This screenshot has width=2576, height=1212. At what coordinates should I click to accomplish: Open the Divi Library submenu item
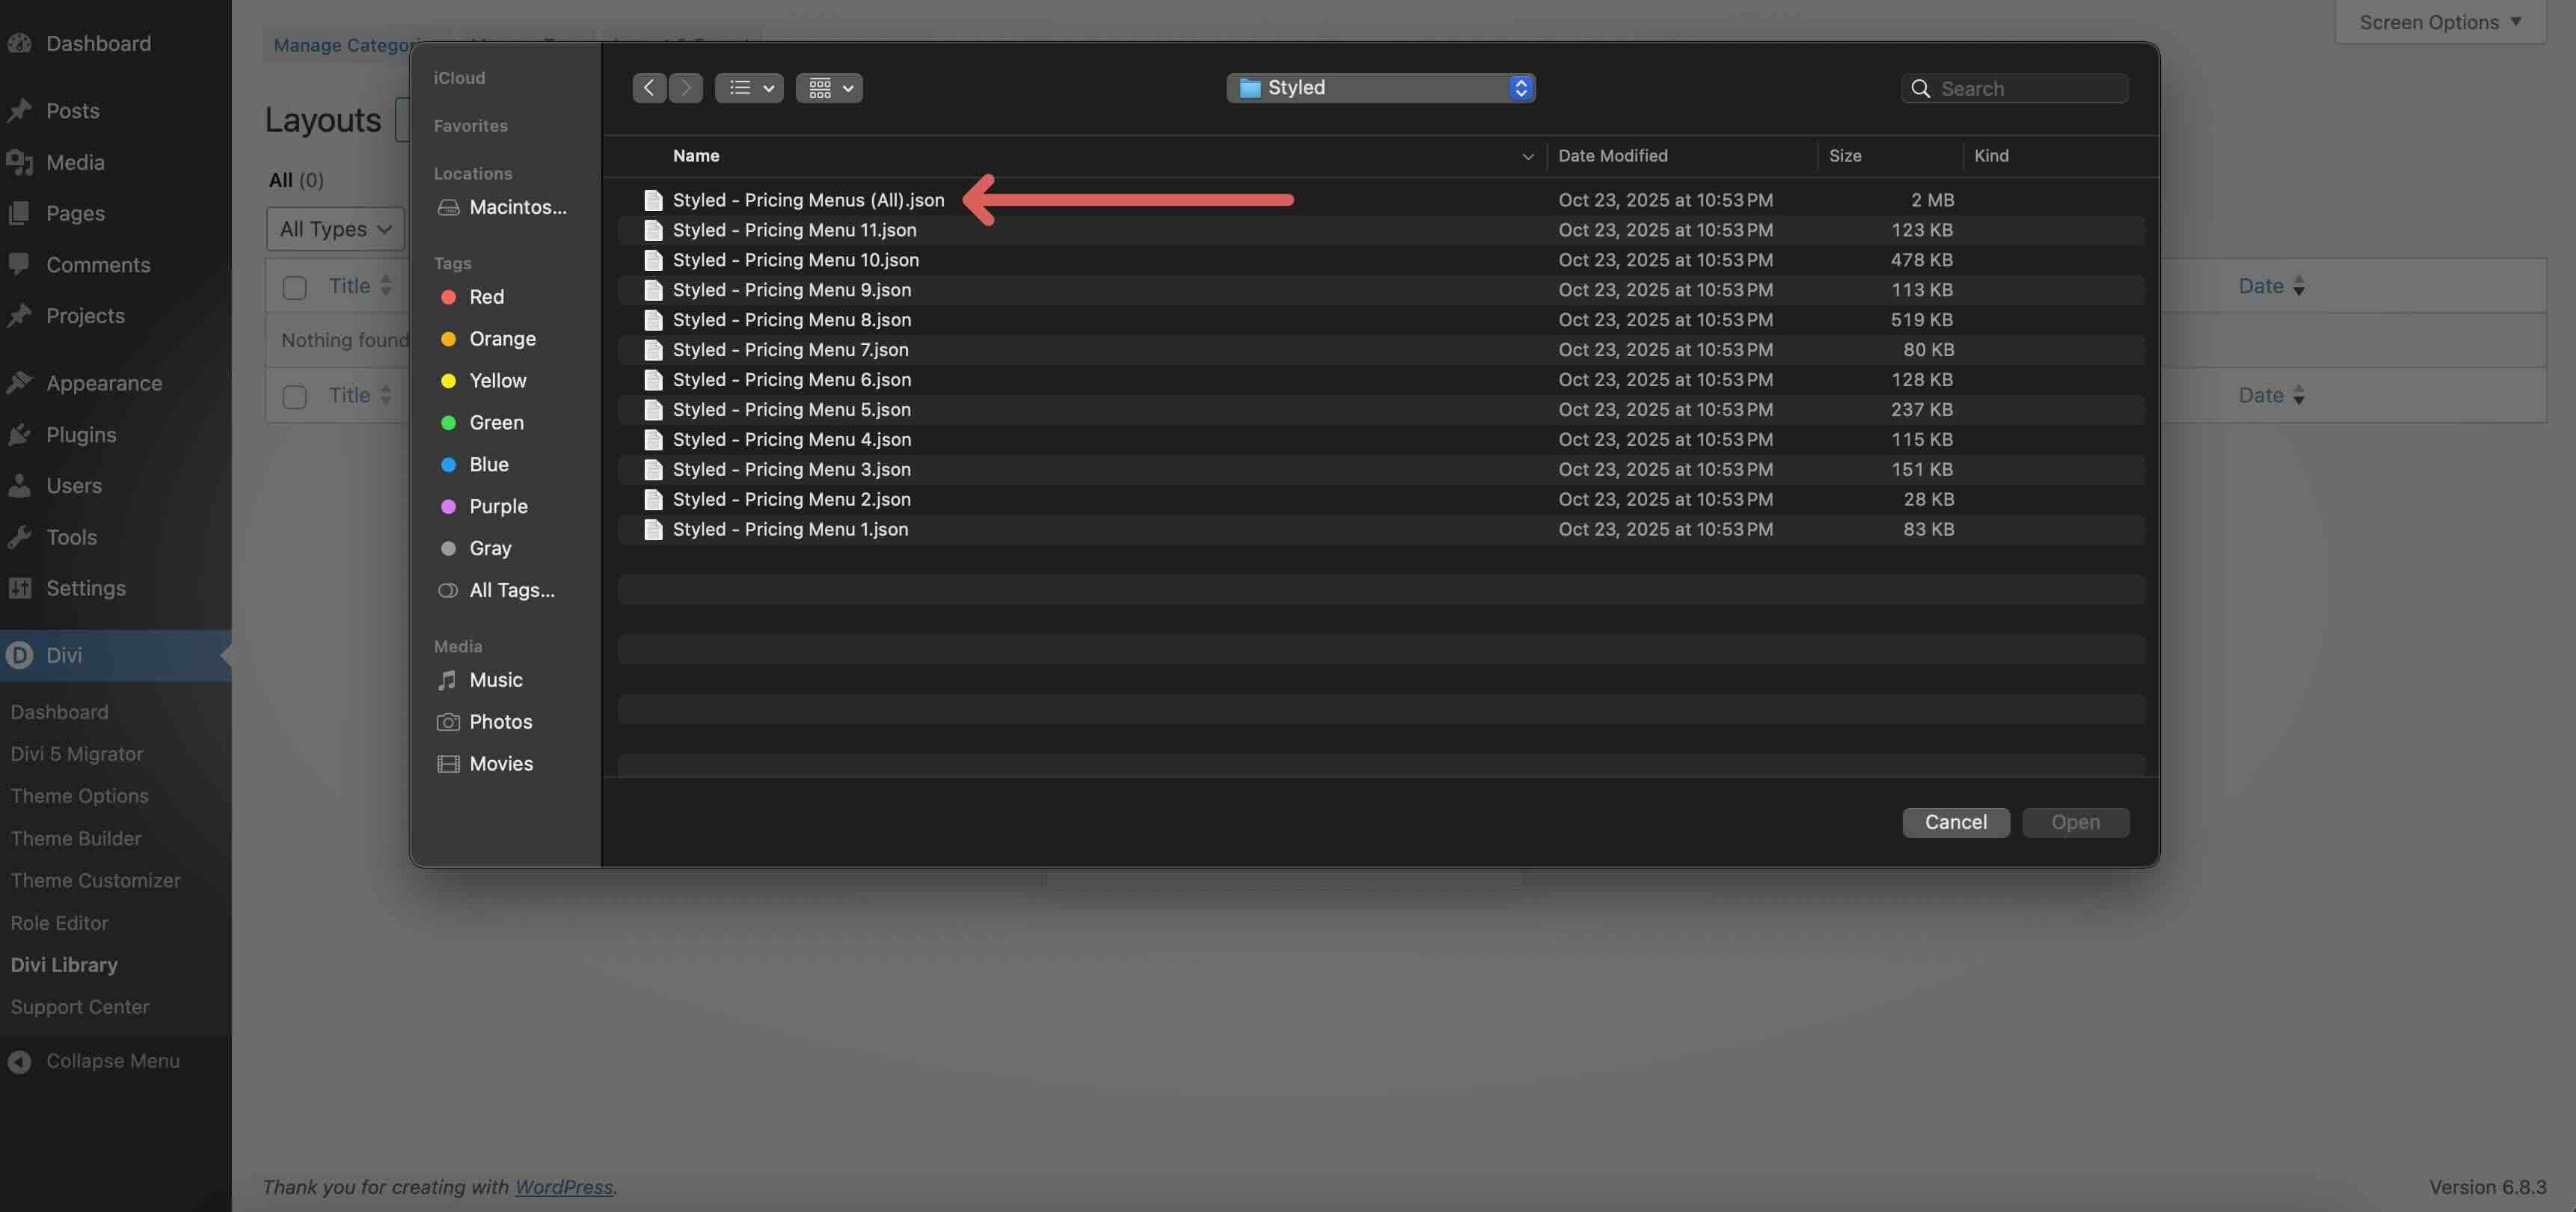pyautogui.click(x=64, y=965)
